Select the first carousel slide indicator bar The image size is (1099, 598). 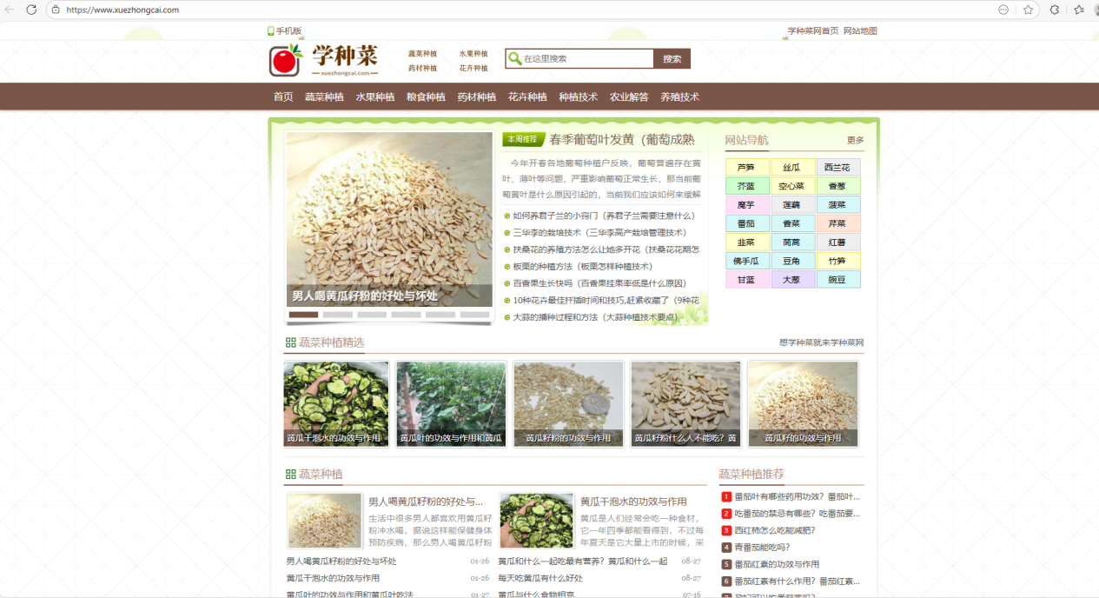point(303,315)
